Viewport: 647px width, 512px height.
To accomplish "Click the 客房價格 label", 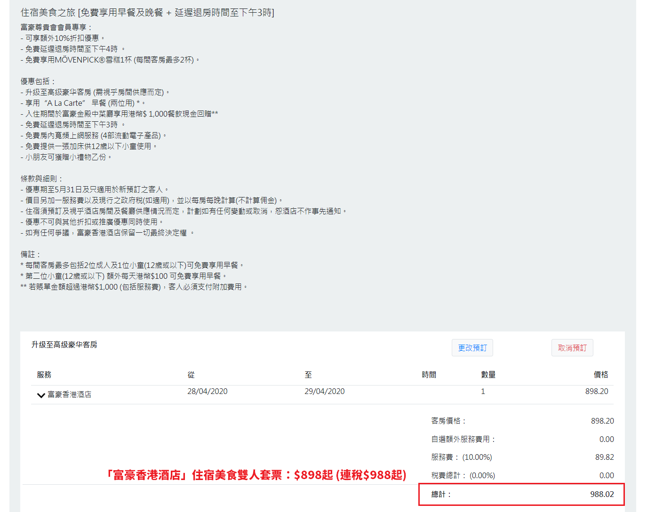I will pos(448,421).
